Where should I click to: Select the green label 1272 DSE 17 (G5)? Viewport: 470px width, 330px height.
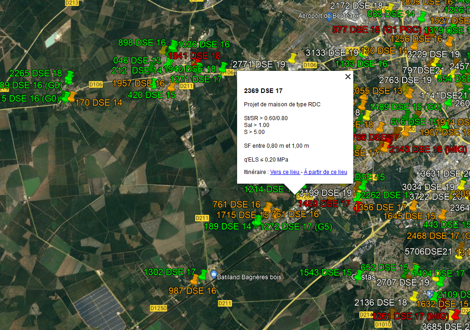[296, 226]
